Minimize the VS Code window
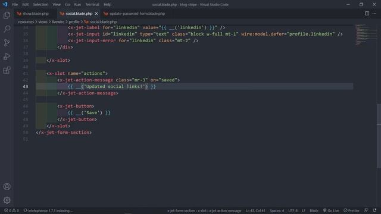Viewport: 381px width, 214px height. [x=348, y=4]
